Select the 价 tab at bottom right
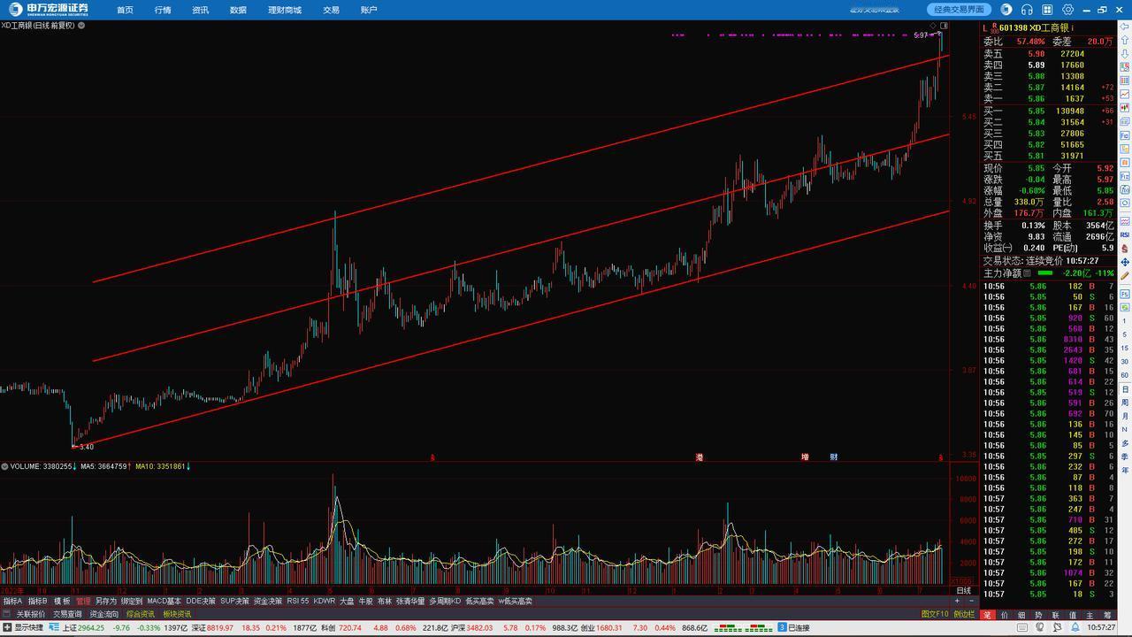This screenshot has height=637, width=1132. [x=1006, y=614]
